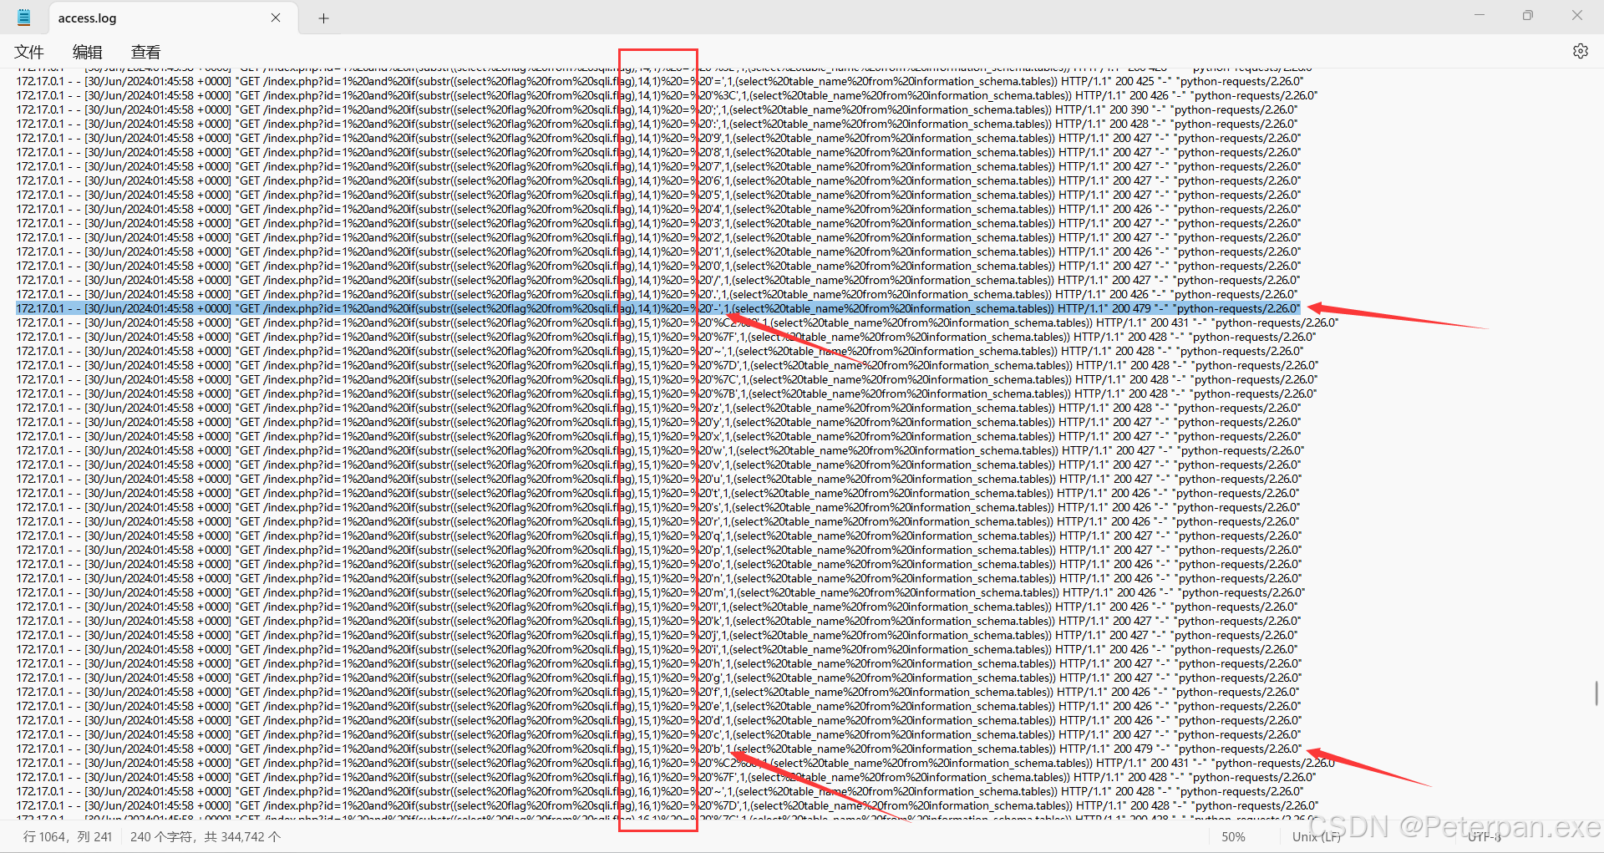Click the log line with 14,1)=%20'=' and size 425

point(660,81)
